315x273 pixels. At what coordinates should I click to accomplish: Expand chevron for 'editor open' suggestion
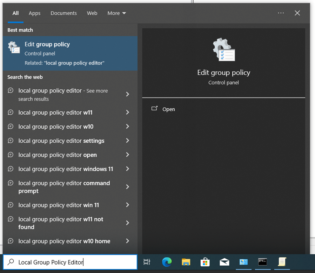(127, 155)
